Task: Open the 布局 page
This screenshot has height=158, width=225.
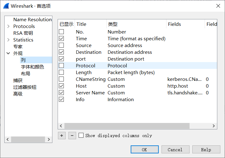Action: 25,74
